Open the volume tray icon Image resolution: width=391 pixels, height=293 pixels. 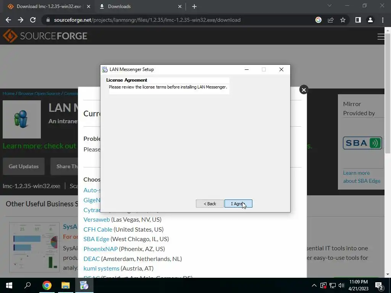(x=341, y=285)
